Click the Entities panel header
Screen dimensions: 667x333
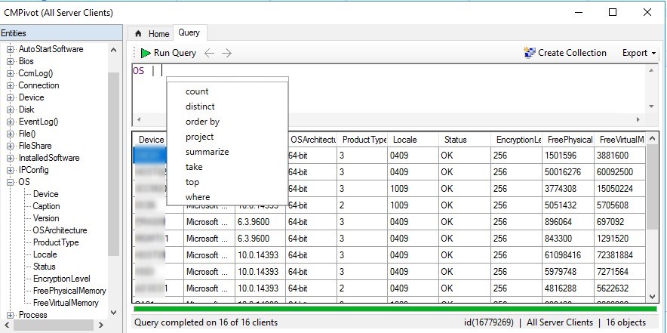(x=61, y=33)
